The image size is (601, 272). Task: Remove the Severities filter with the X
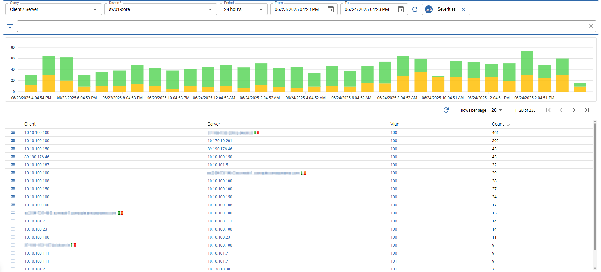pyautogui.click(x=463, y=9)
